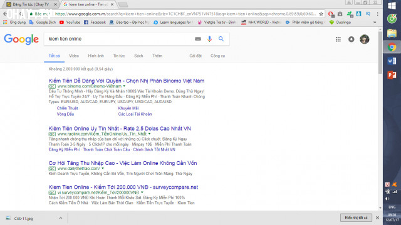The height and width of the screenshot is (225, 401).
Task: Click the Chrome icon in the taskbar
Action: [392, 47]
